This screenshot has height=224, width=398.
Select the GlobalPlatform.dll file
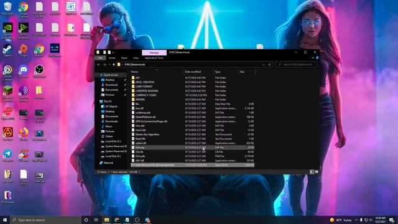pyautogui.click(x=145, y=117)
